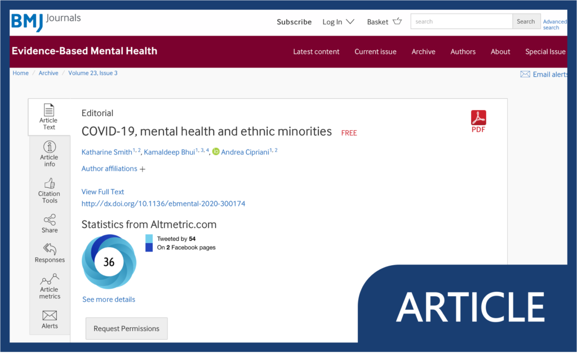Click the Request Permissions button
Image resolution: width=577 pixels, height=356 pixels.
point(126,328)
